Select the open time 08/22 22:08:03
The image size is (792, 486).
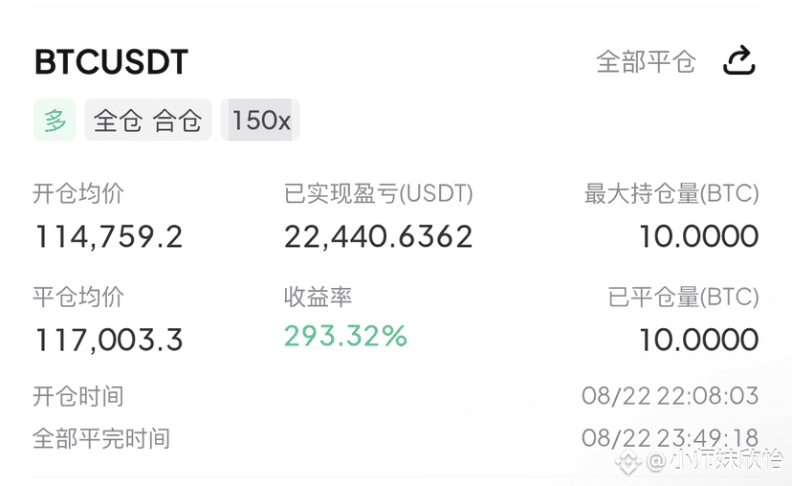pyautogui.click(x=671, y=395)
